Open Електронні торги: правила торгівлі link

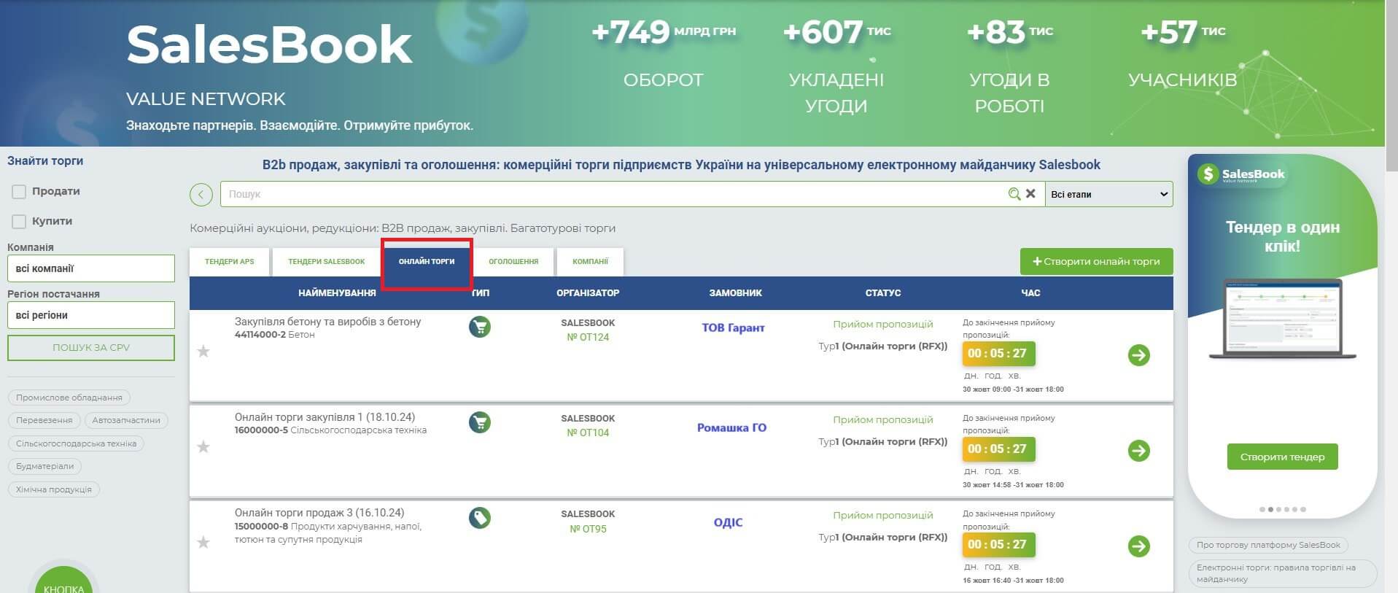pyautogui.click(x=1282, y=573)
